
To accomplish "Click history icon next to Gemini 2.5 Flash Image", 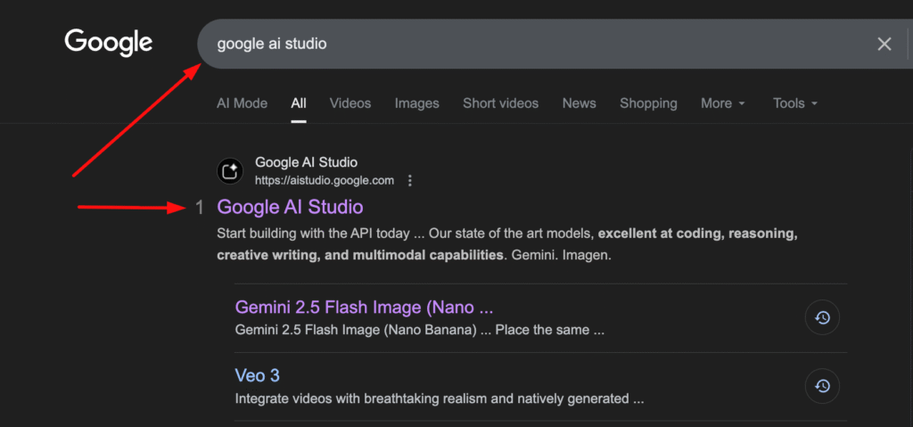I will (x=822, y=317).
